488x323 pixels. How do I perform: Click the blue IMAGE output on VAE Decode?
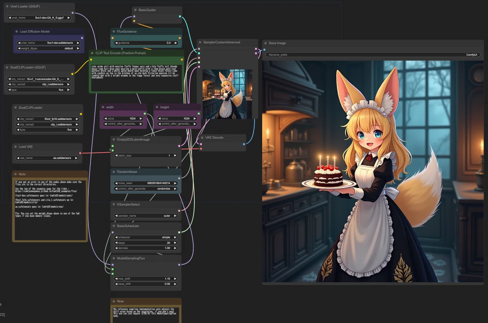click(244, 144)
